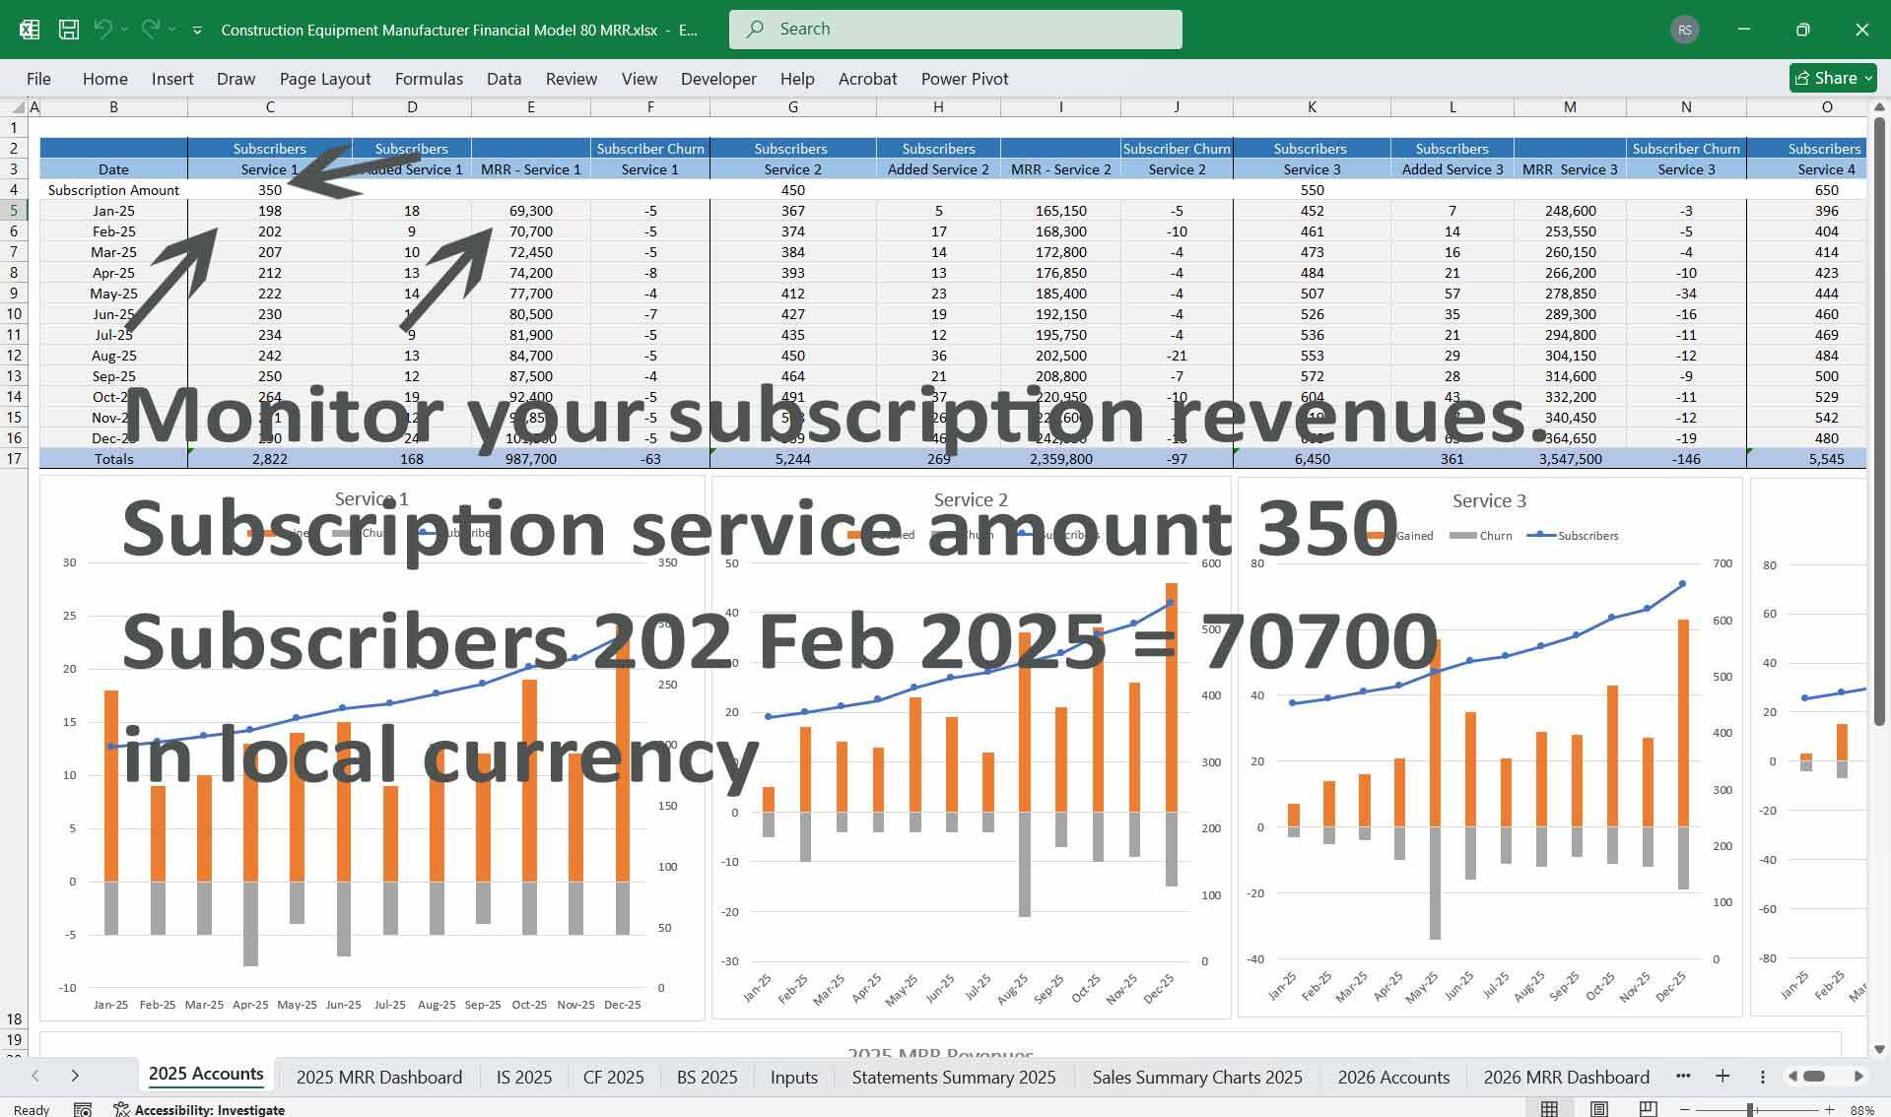Open the RS user account avatar
Screen dimensions: 1891x1117
1685,30
